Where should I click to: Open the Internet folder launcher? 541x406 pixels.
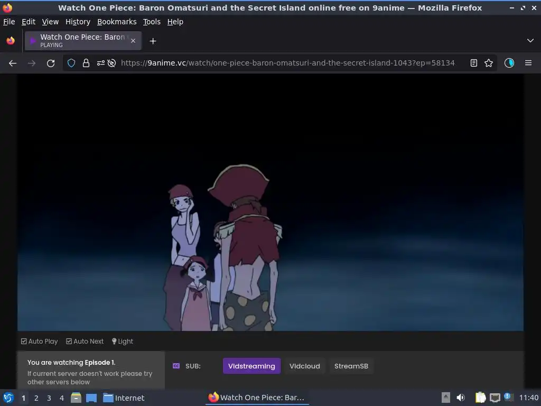tap(124, 398)
